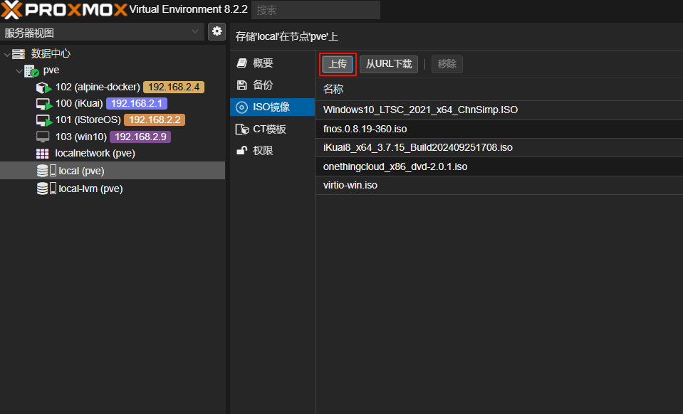Click the Proxmox logo
683x414 pixels.
coord(64,9)
